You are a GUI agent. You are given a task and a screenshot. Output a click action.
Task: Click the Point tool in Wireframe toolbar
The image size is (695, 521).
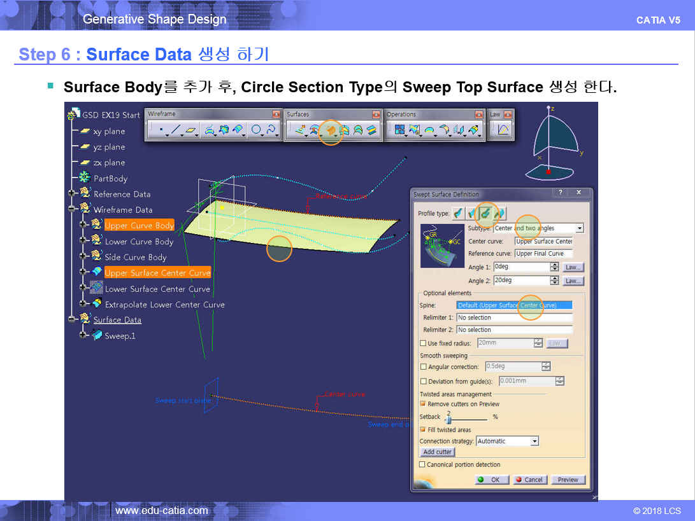point(161,130)
